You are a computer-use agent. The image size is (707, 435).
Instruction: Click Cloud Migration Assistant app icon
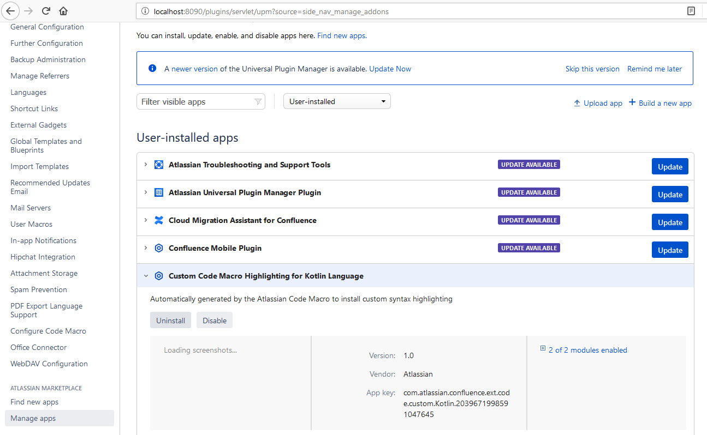[x=159, y=220]
